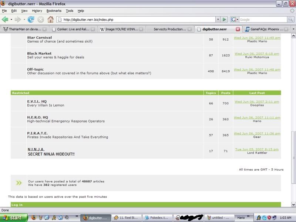296x222 pixels.
Task: Open the Bookmarks menu
Action: (x=54, y=11)
